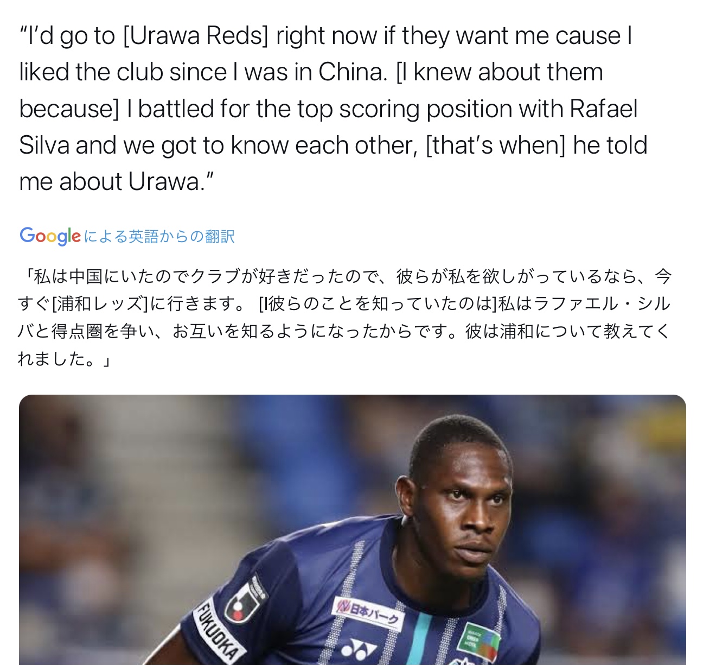The image size is (703, 665).
Task: Click the "[Urawa Reds]" text in the English quote
Action: coord(196,36)
